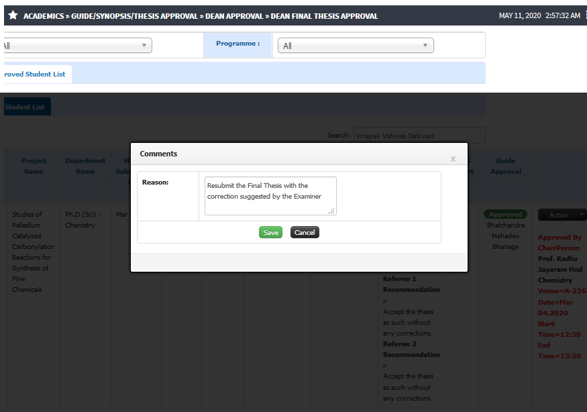
Task: Click 'Prof. Radha Jayaram Hod Chemistry' text
Action: 560,269
